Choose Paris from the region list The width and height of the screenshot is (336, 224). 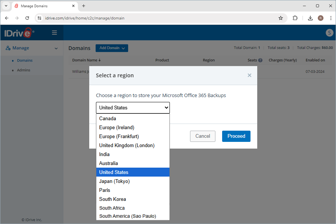point(133,190)
